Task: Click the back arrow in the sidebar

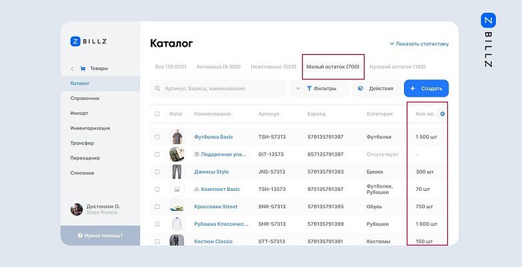Action: 72,69
